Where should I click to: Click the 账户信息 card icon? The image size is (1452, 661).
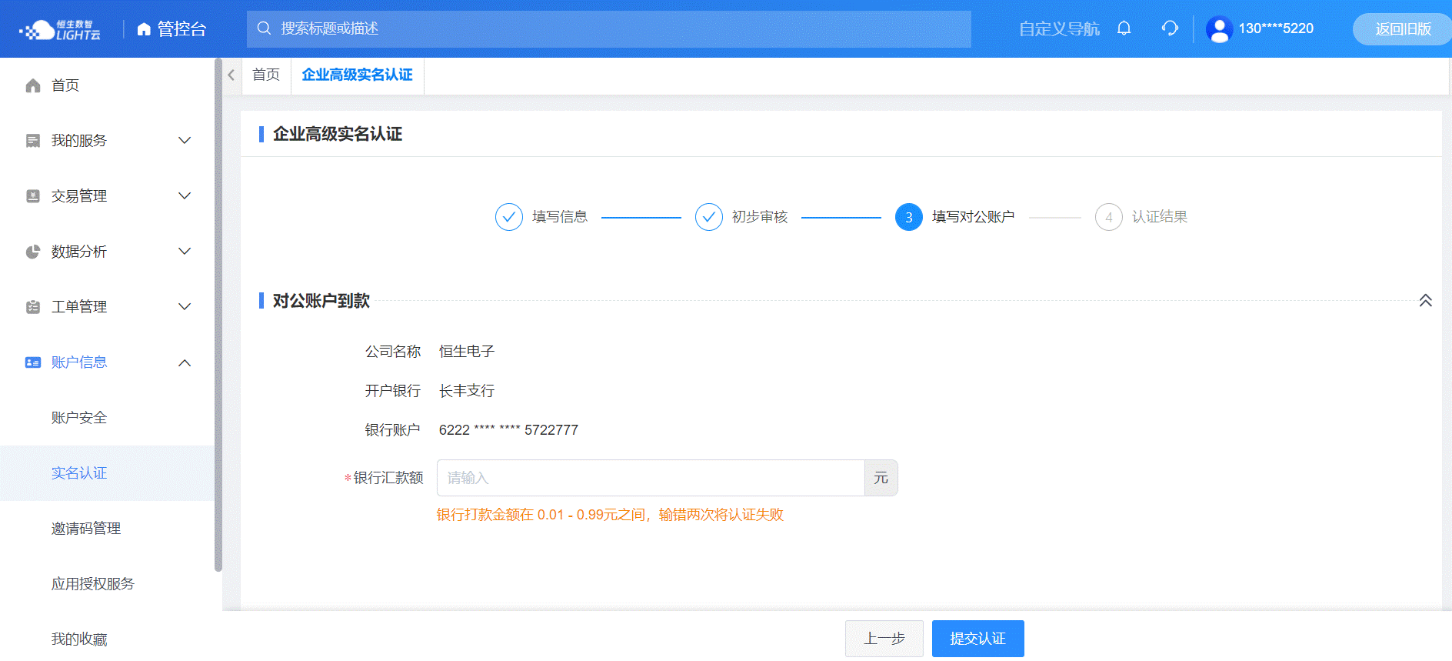33,362
